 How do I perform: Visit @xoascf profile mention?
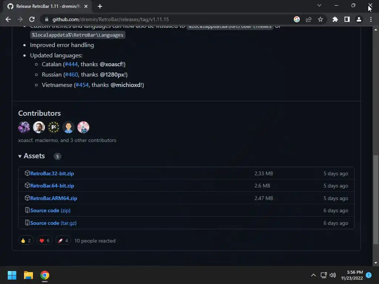(111, 64)
